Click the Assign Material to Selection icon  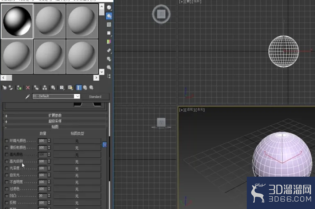(x=19, y=88)
